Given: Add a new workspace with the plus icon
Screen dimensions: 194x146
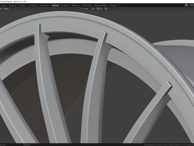Looking at the screenshot, I should [119, 6].
